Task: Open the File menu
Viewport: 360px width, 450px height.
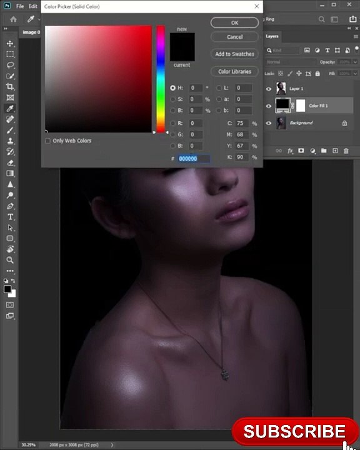Action: 20,6
